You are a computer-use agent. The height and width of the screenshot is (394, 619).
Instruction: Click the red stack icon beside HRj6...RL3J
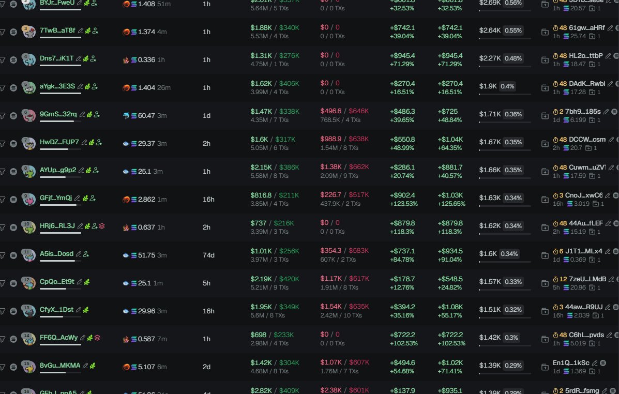click(102, 226)
